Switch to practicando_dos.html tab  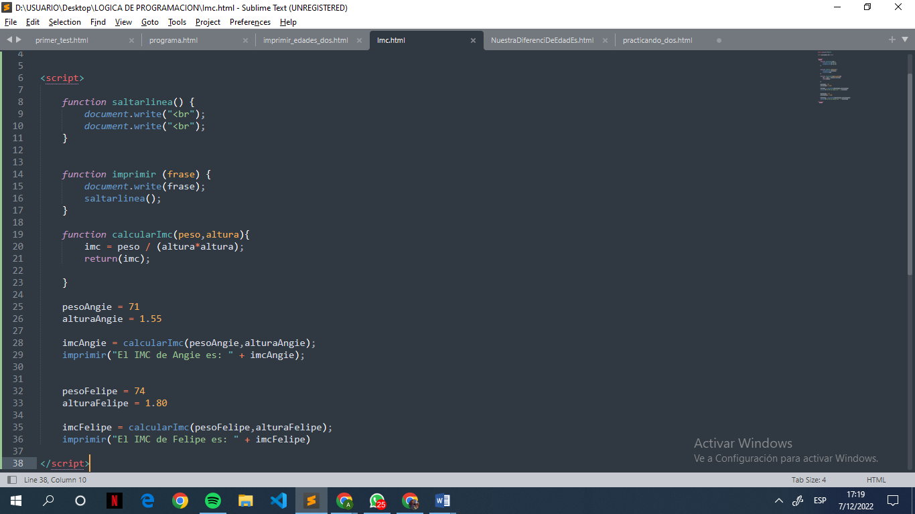[x=657, y=40]
